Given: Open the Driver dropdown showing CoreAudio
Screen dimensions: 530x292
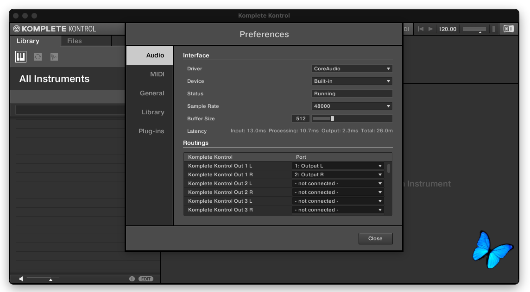Looking at the screenshot, I should pyautogui.click(x=352, y=68).
